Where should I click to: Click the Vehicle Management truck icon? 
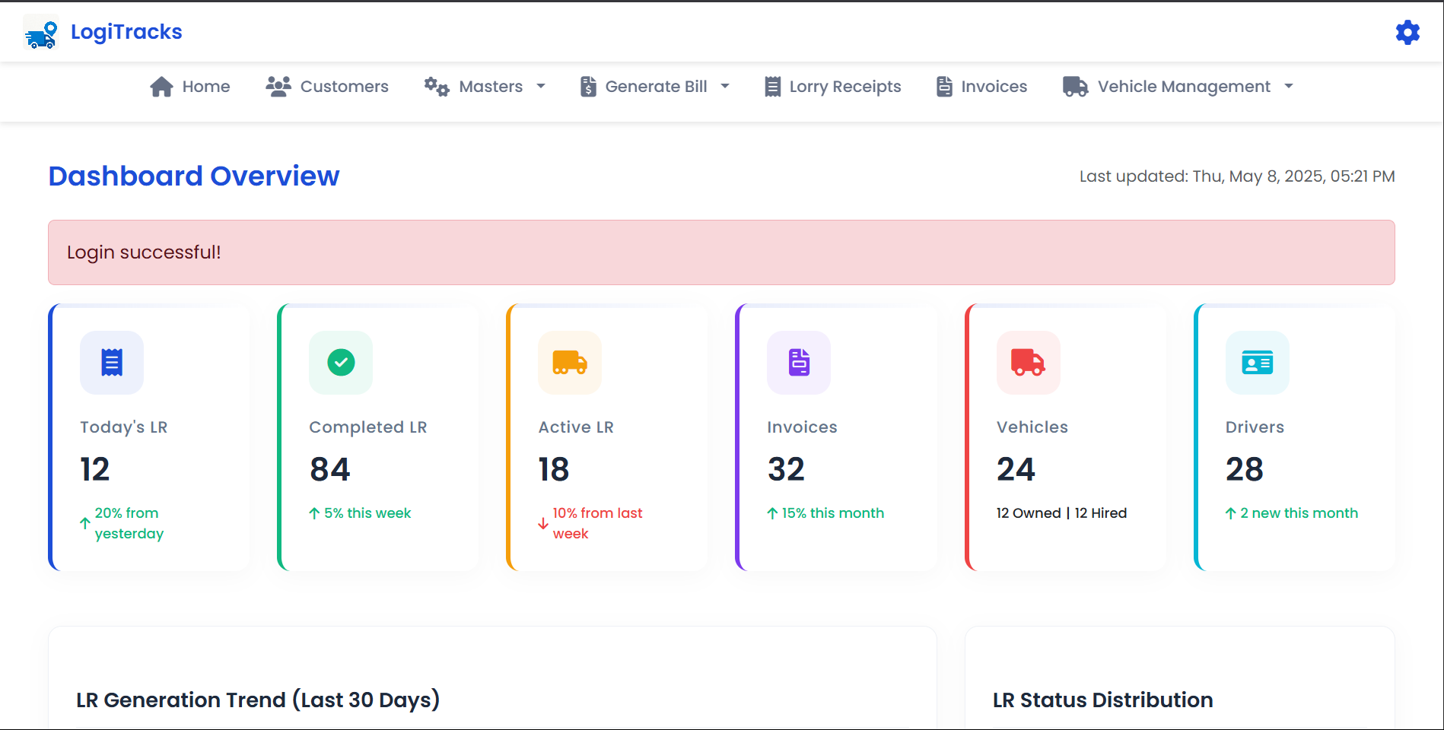[x=1076, y=87]
